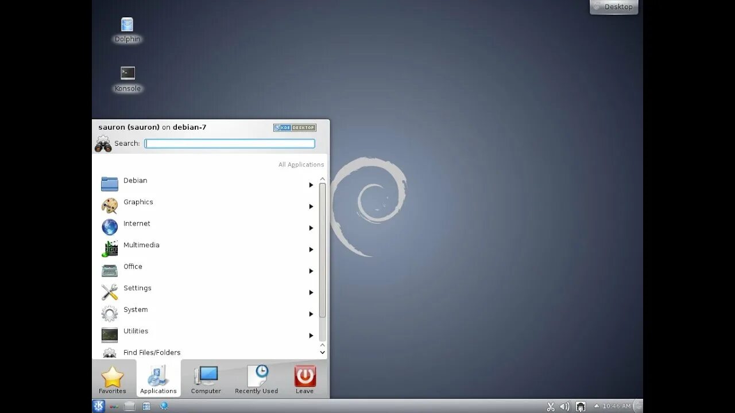Screen dimensions: 735x413
Task: Expand the Graphics submenu arrow
Action: (x=311, y=206)
